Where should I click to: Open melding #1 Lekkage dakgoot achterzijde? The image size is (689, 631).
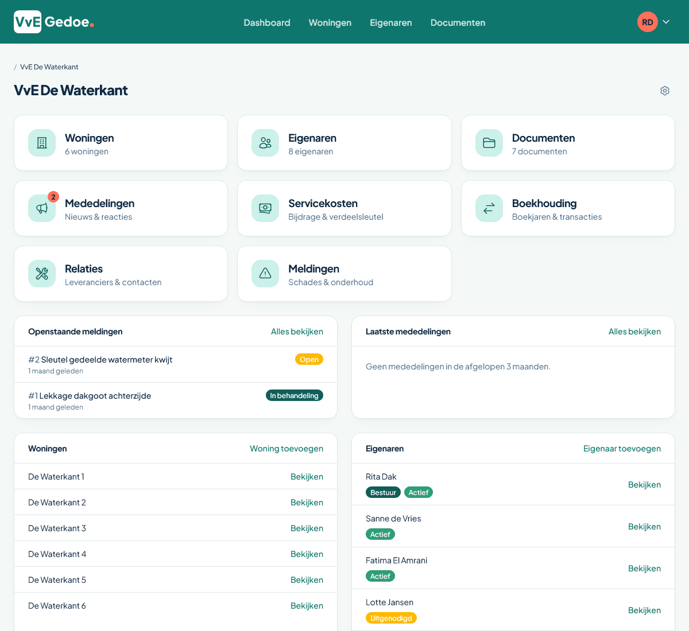90,396
